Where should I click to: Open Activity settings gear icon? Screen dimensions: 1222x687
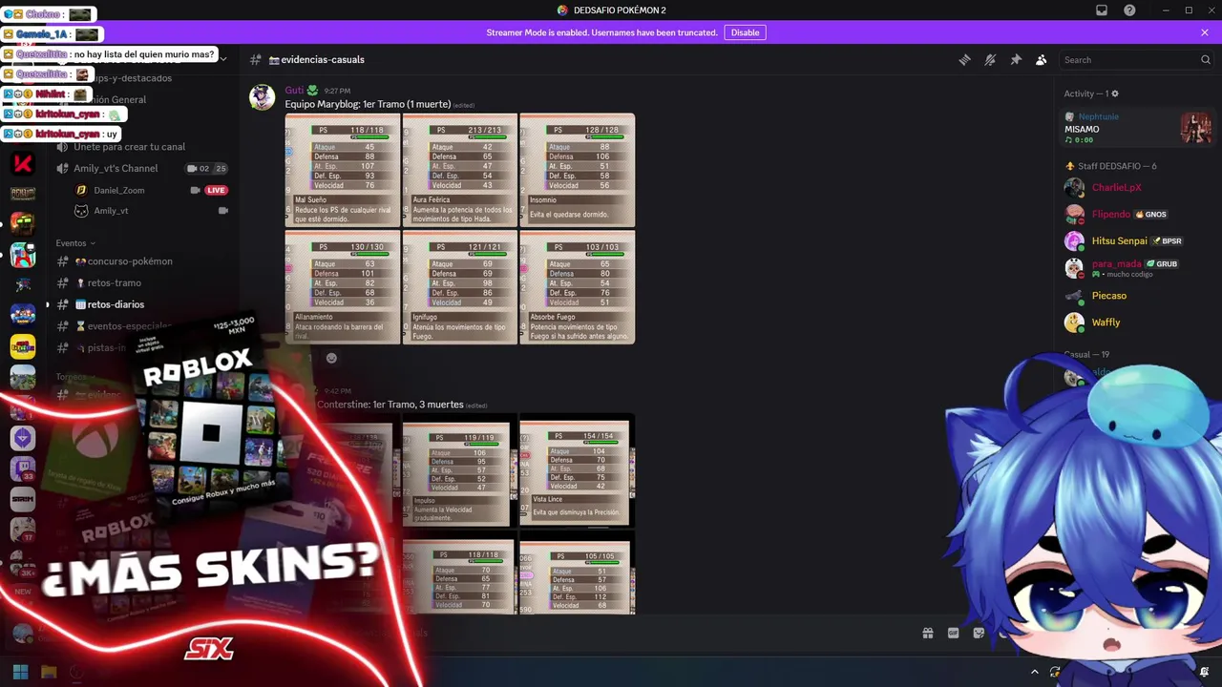pos(1115,94)
